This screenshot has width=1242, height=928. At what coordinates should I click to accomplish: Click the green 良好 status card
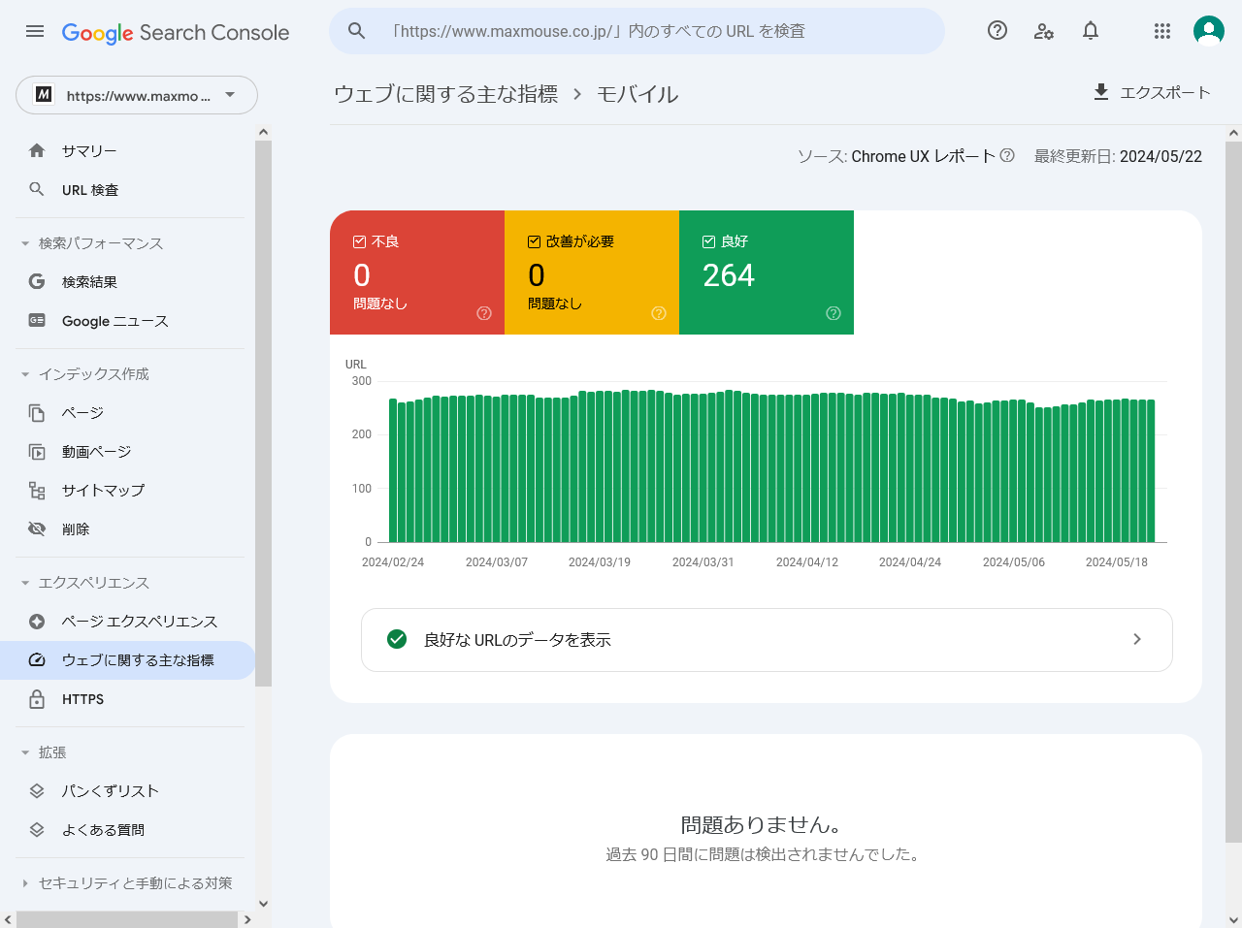click(767, 272)
